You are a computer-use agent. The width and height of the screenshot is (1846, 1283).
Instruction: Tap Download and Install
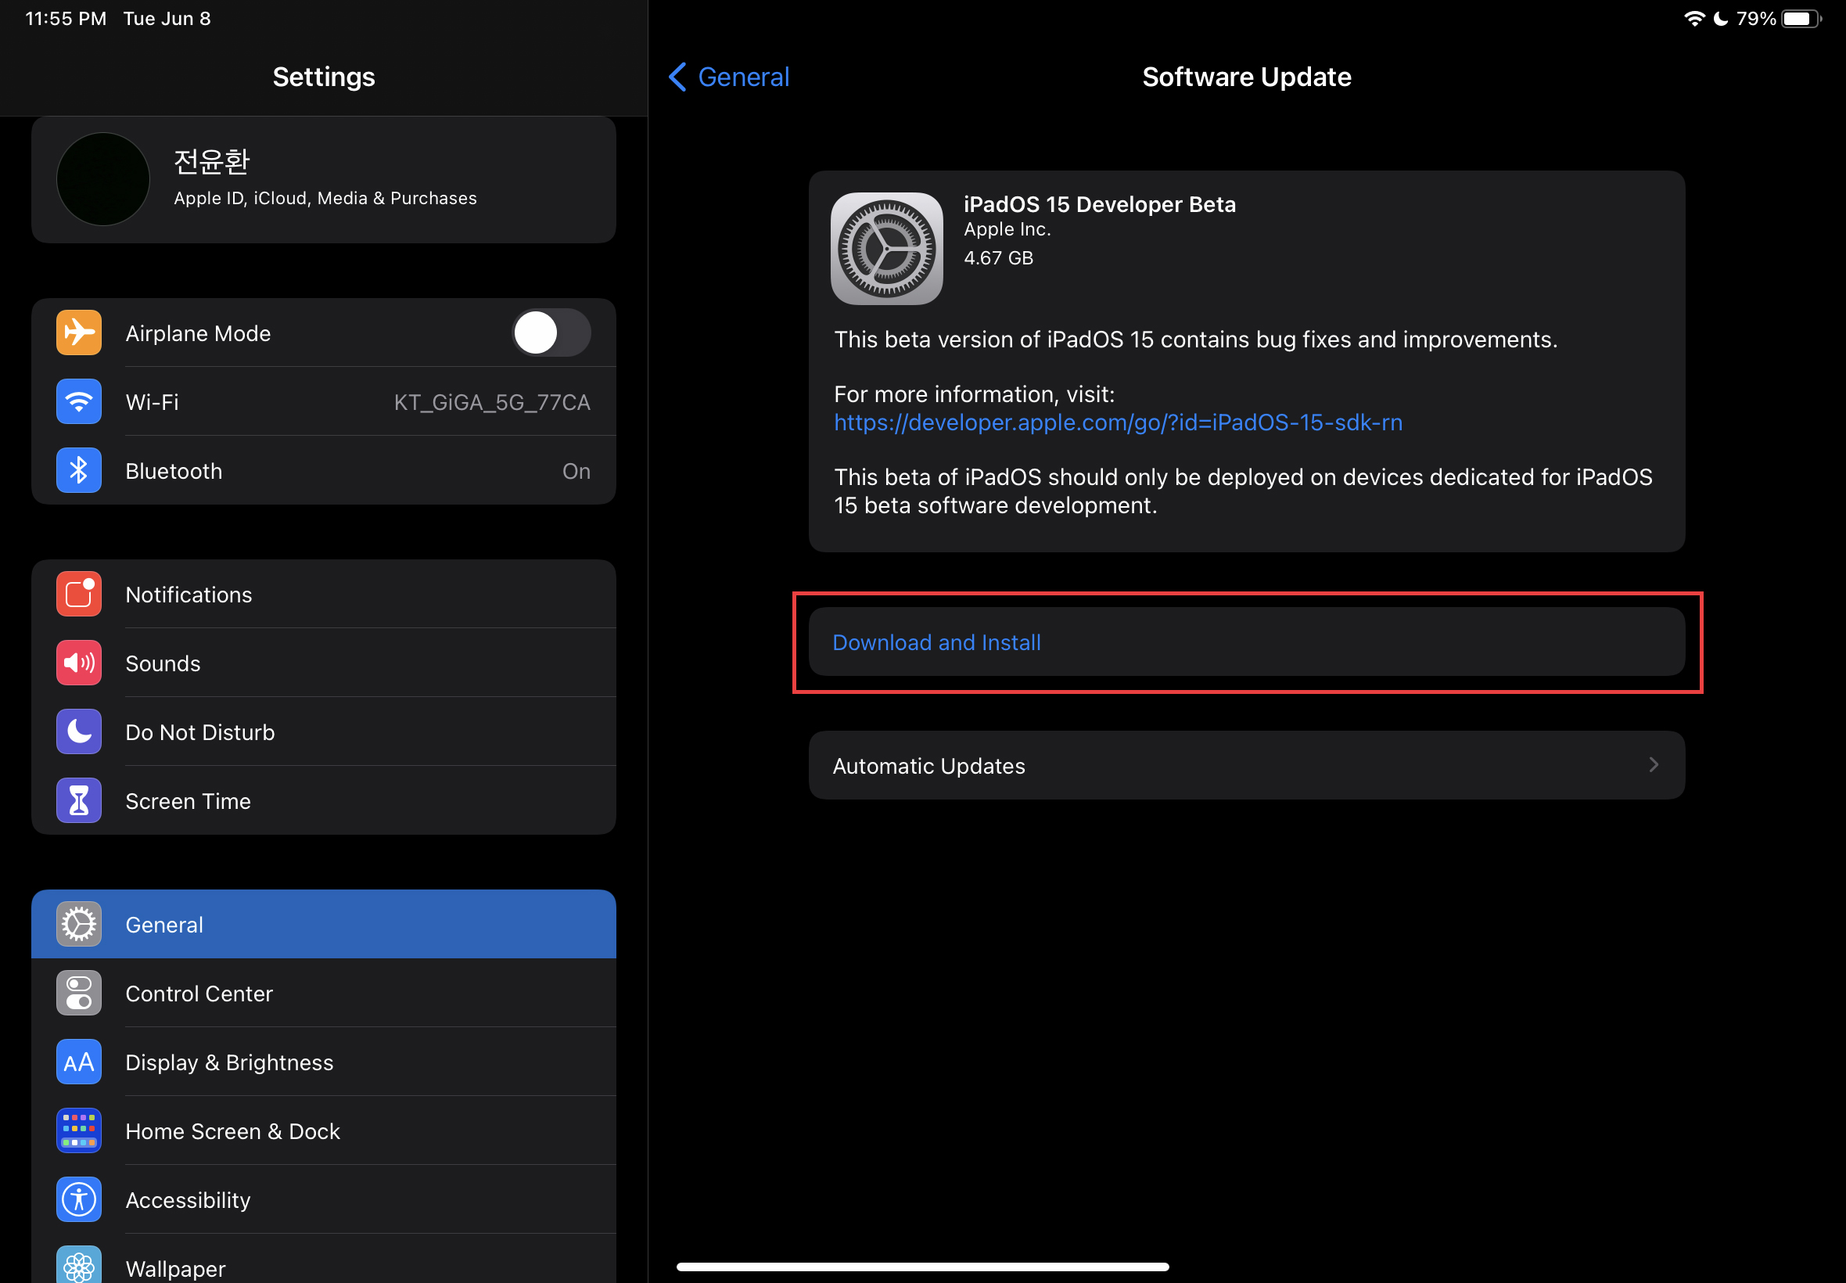[x=936, y=642]
